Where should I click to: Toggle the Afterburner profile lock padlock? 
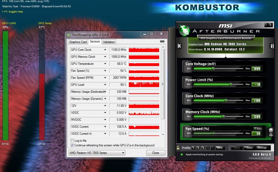[178, 148]
